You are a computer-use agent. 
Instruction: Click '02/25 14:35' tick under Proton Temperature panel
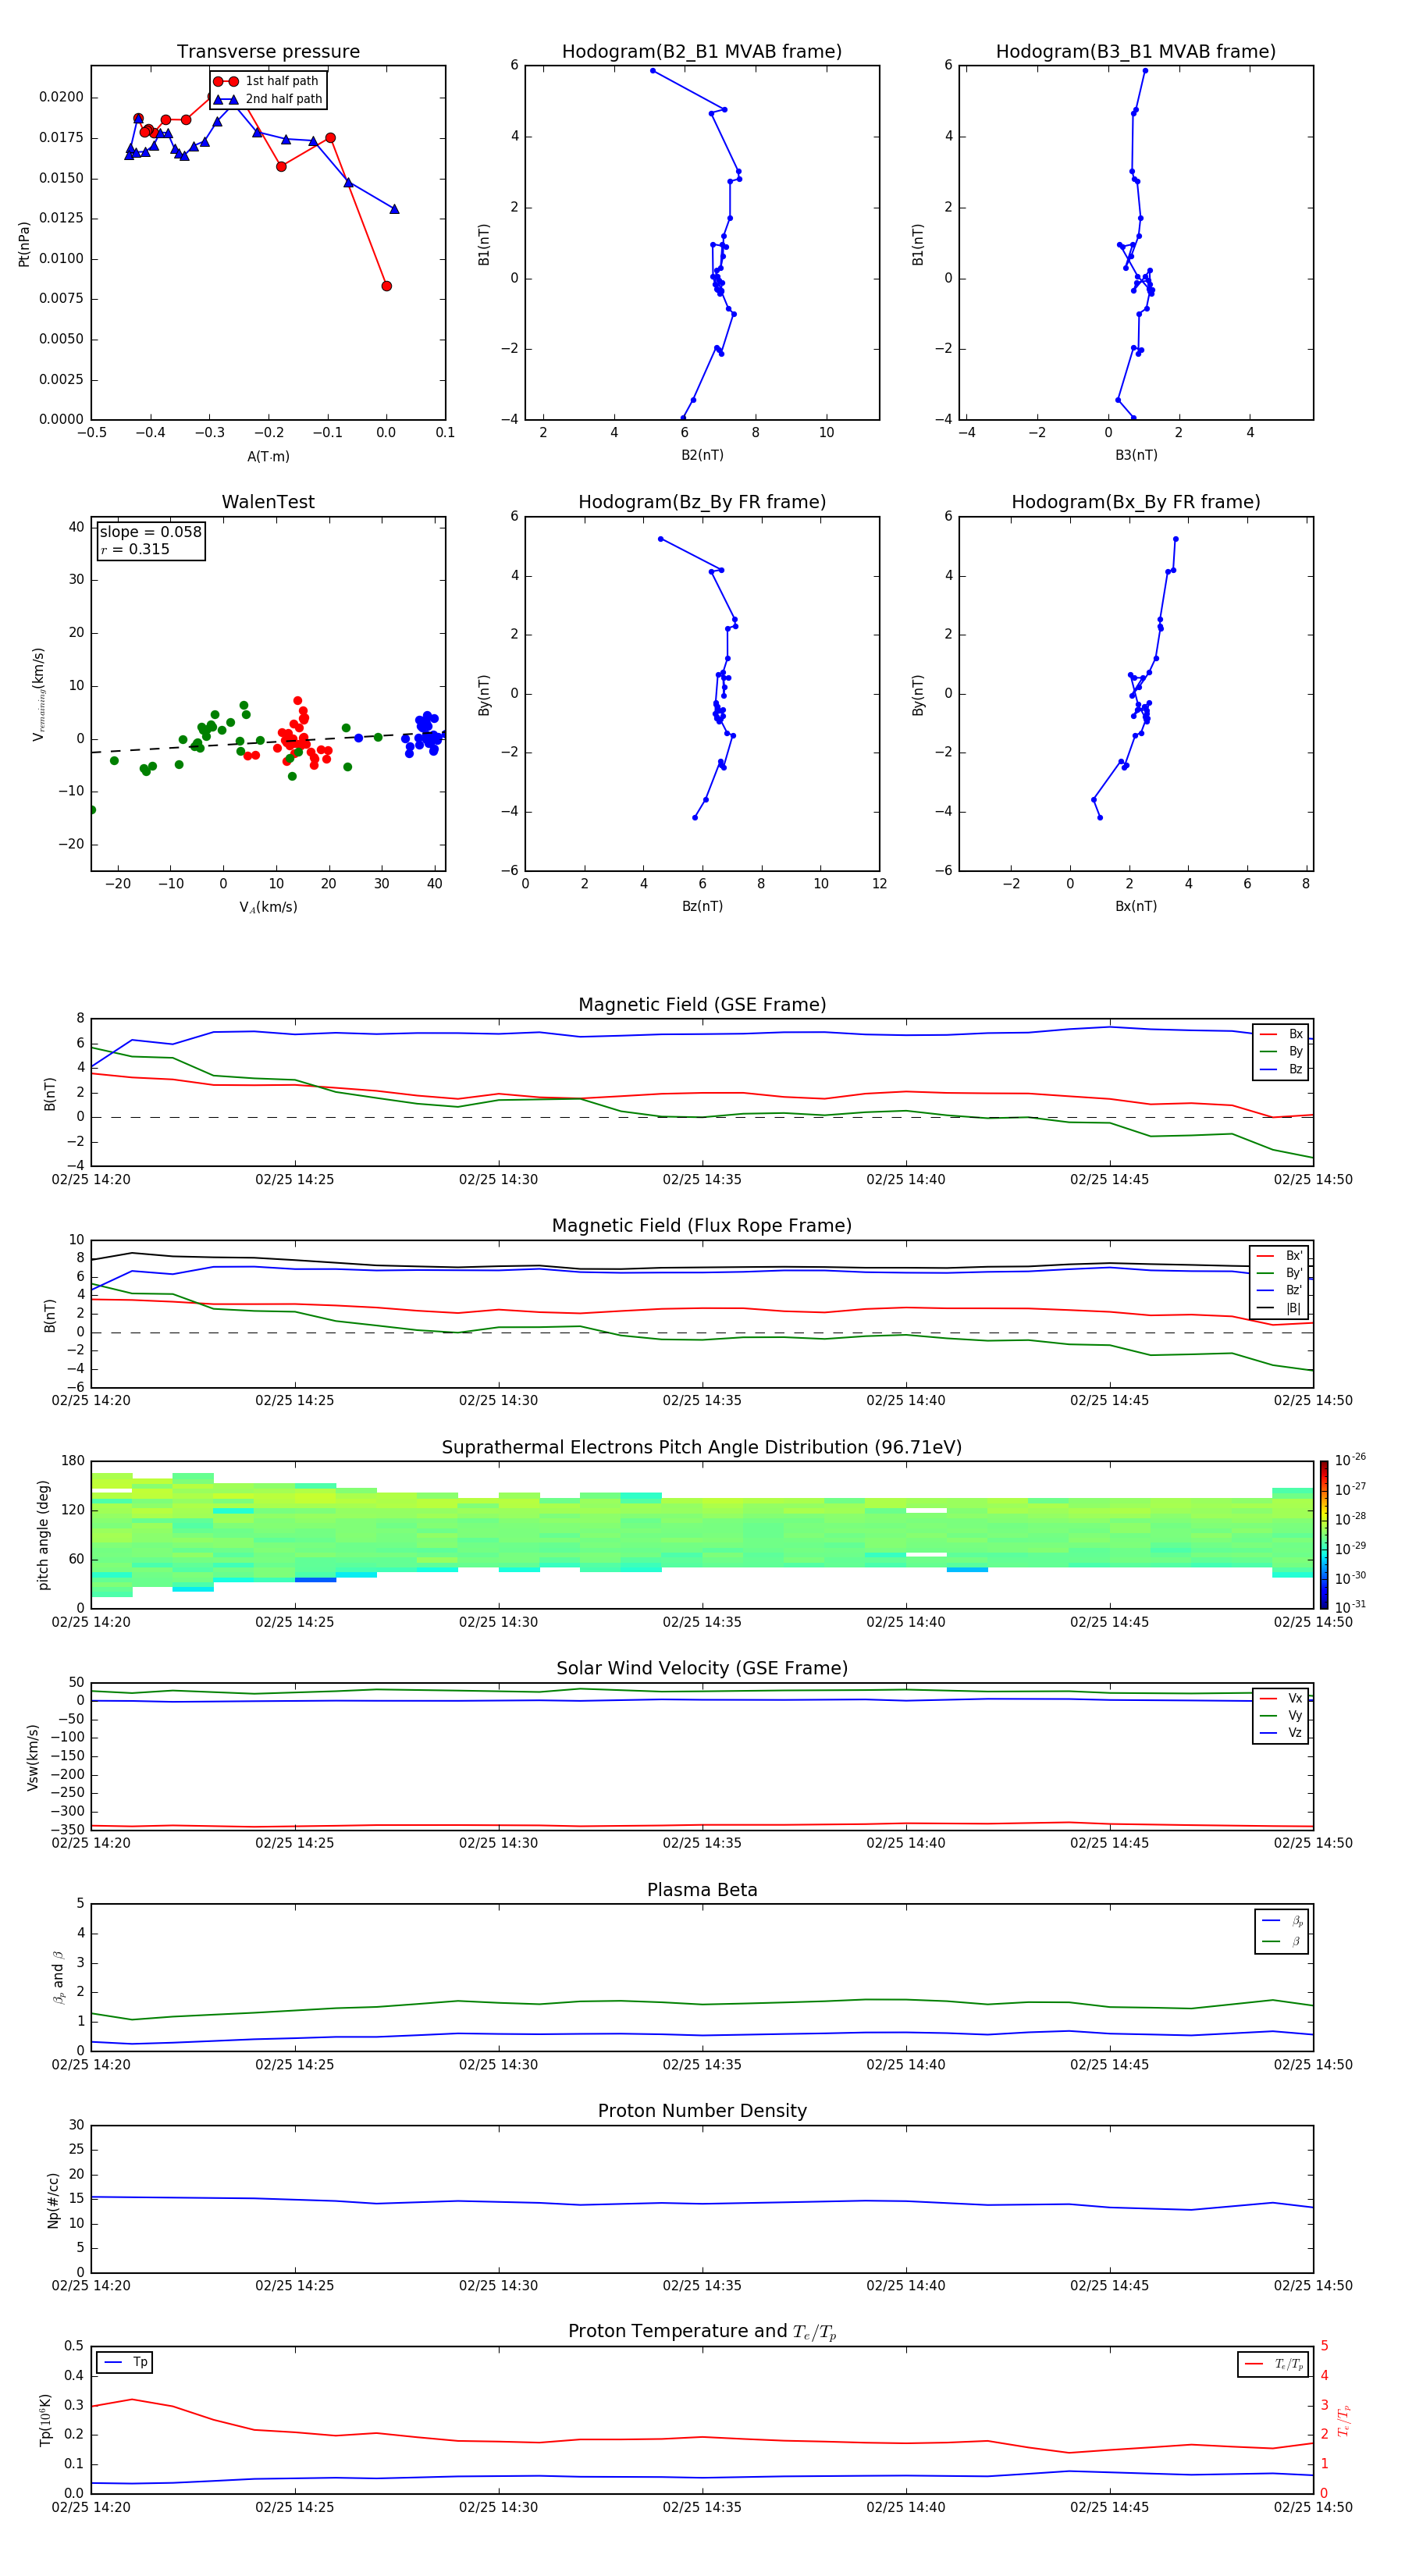pos(702,2507)
